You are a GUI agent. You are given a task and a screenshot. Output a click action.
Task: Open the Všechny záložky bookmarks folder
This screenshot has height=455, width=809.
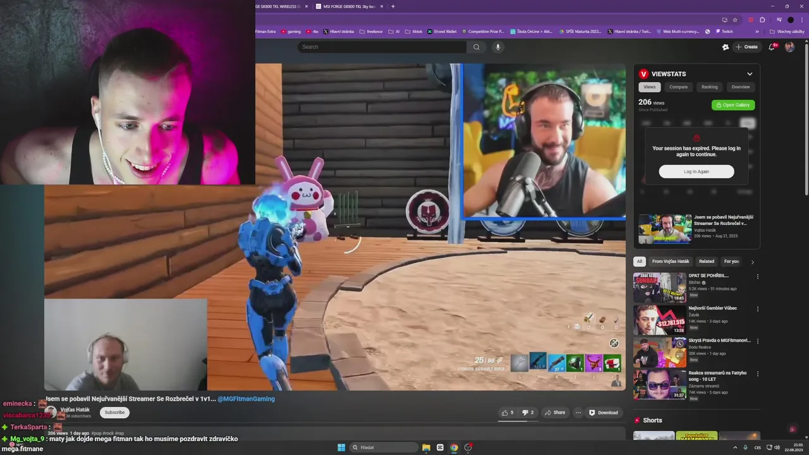click(x=787, y=32)
